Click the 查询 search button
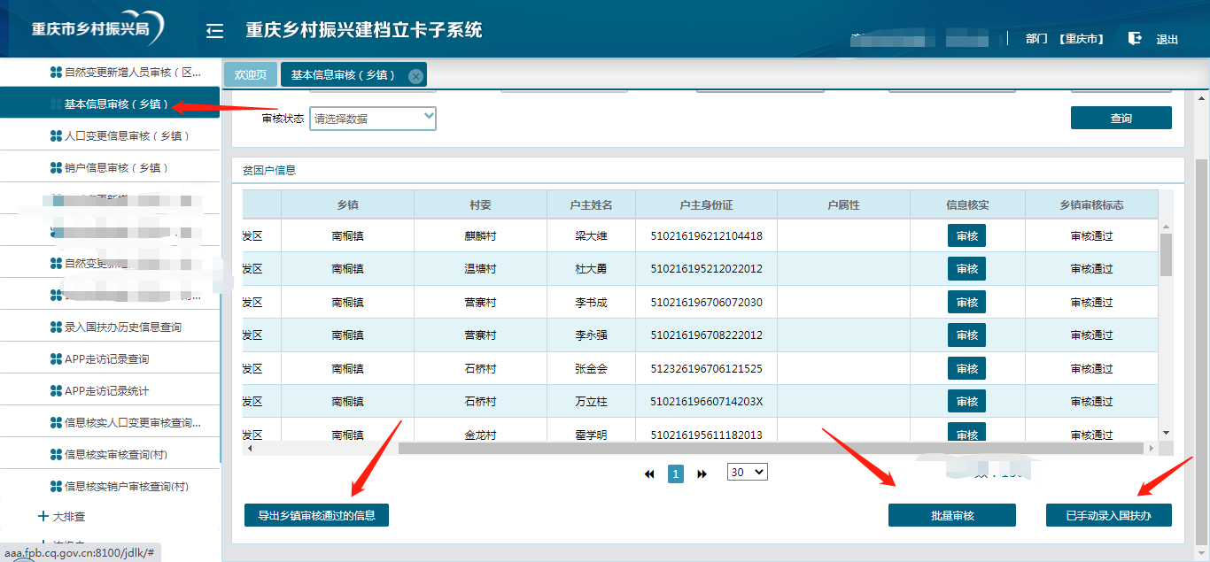The height and width of the screenshot is (562, 1210). pos(1121,119)
